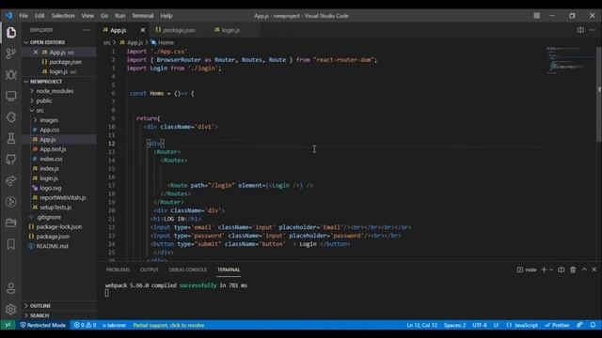
Task: Click the editor minimap
Action: (x=571, y=60)
